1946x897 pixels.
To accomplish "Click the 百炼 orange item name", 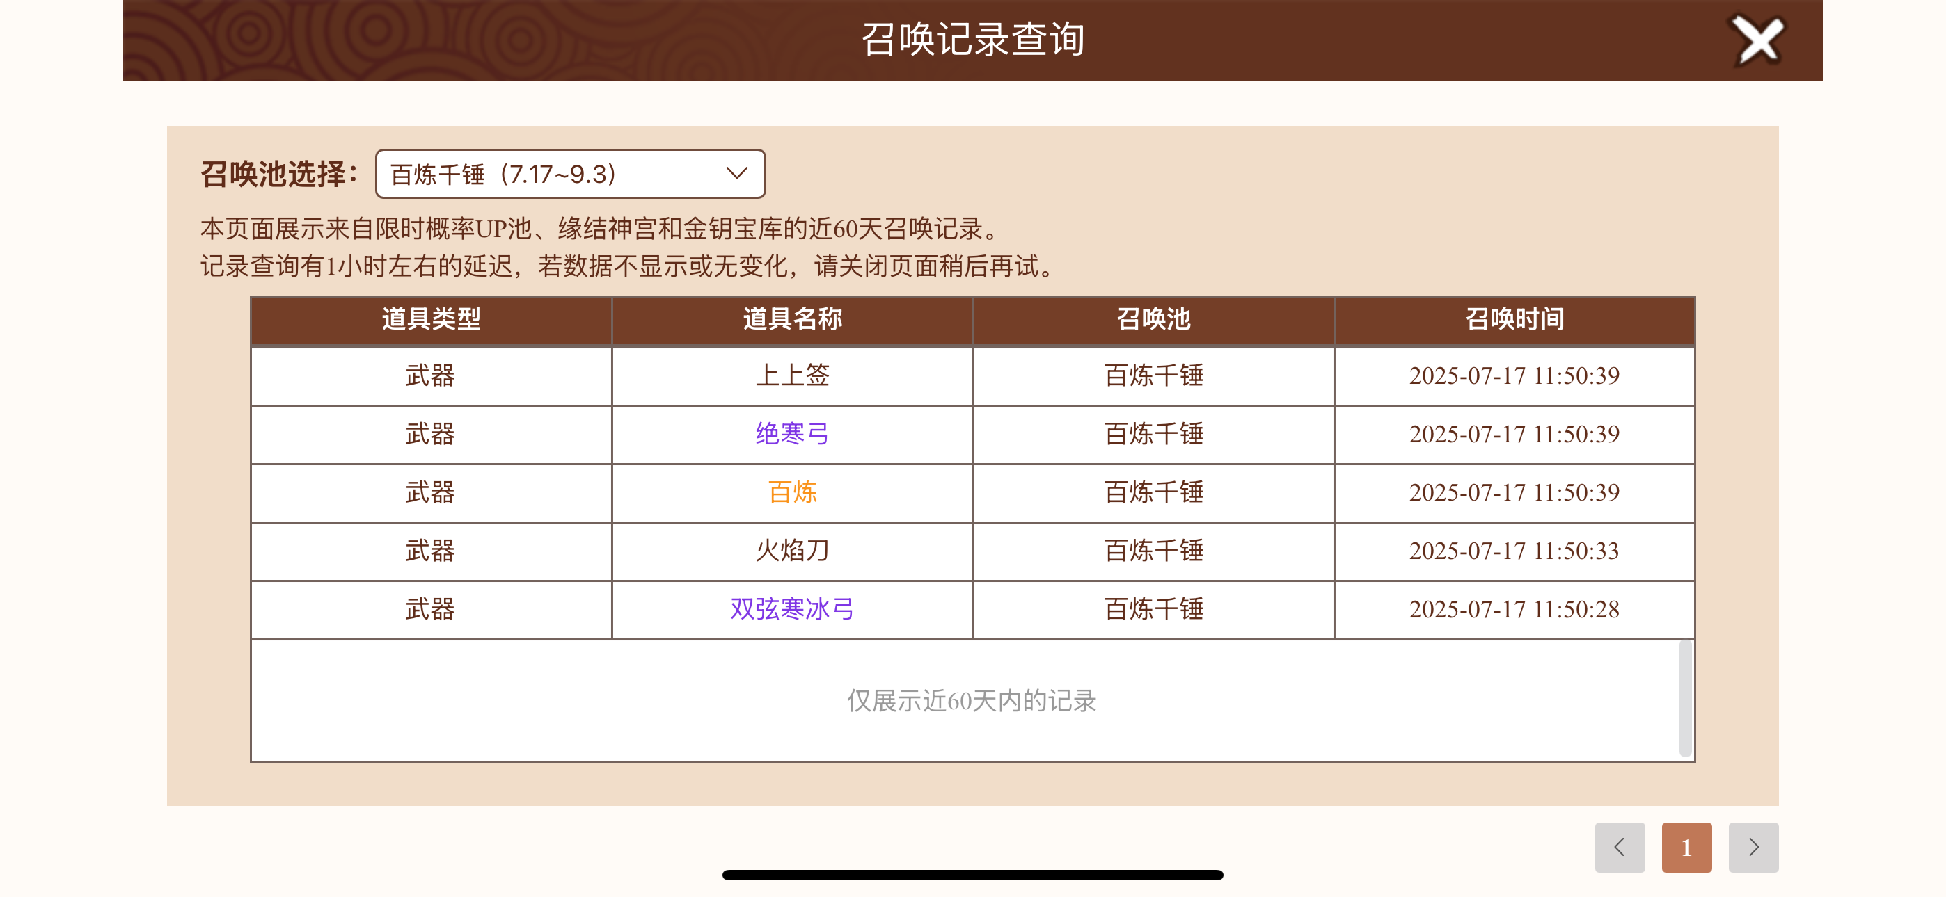I will coord(793,492).
